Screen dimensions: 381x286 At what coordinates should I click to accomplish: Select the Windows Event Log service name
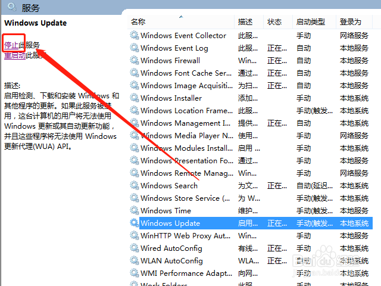(x=174, y=48)
